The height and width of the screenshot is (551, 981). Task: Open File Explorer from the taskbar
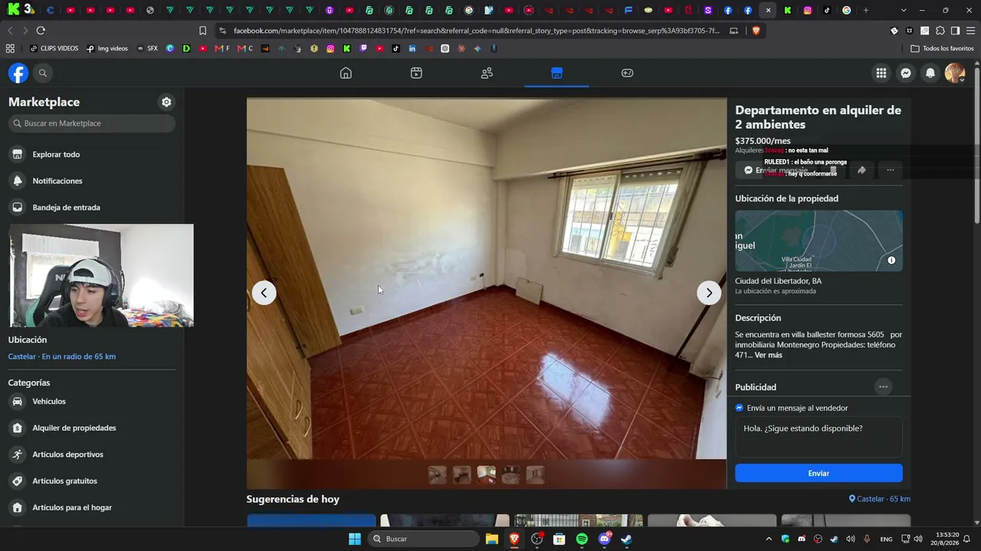[x=492, y=539]
